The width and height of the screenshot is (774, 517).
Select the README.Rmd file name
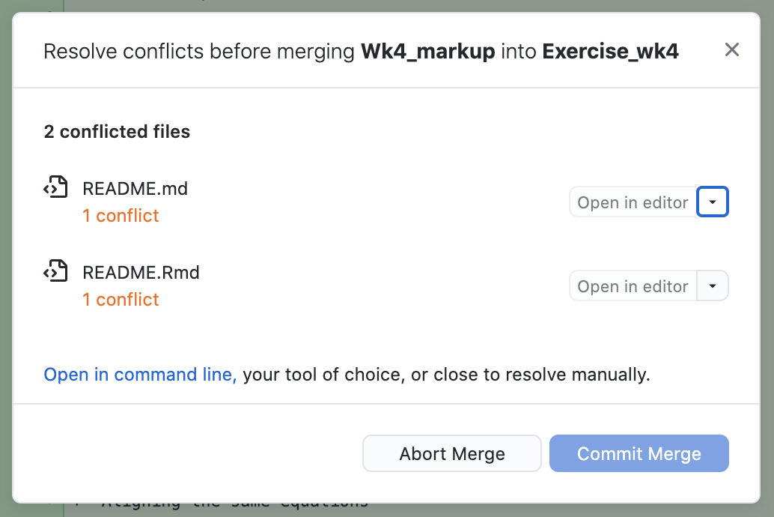141,273
